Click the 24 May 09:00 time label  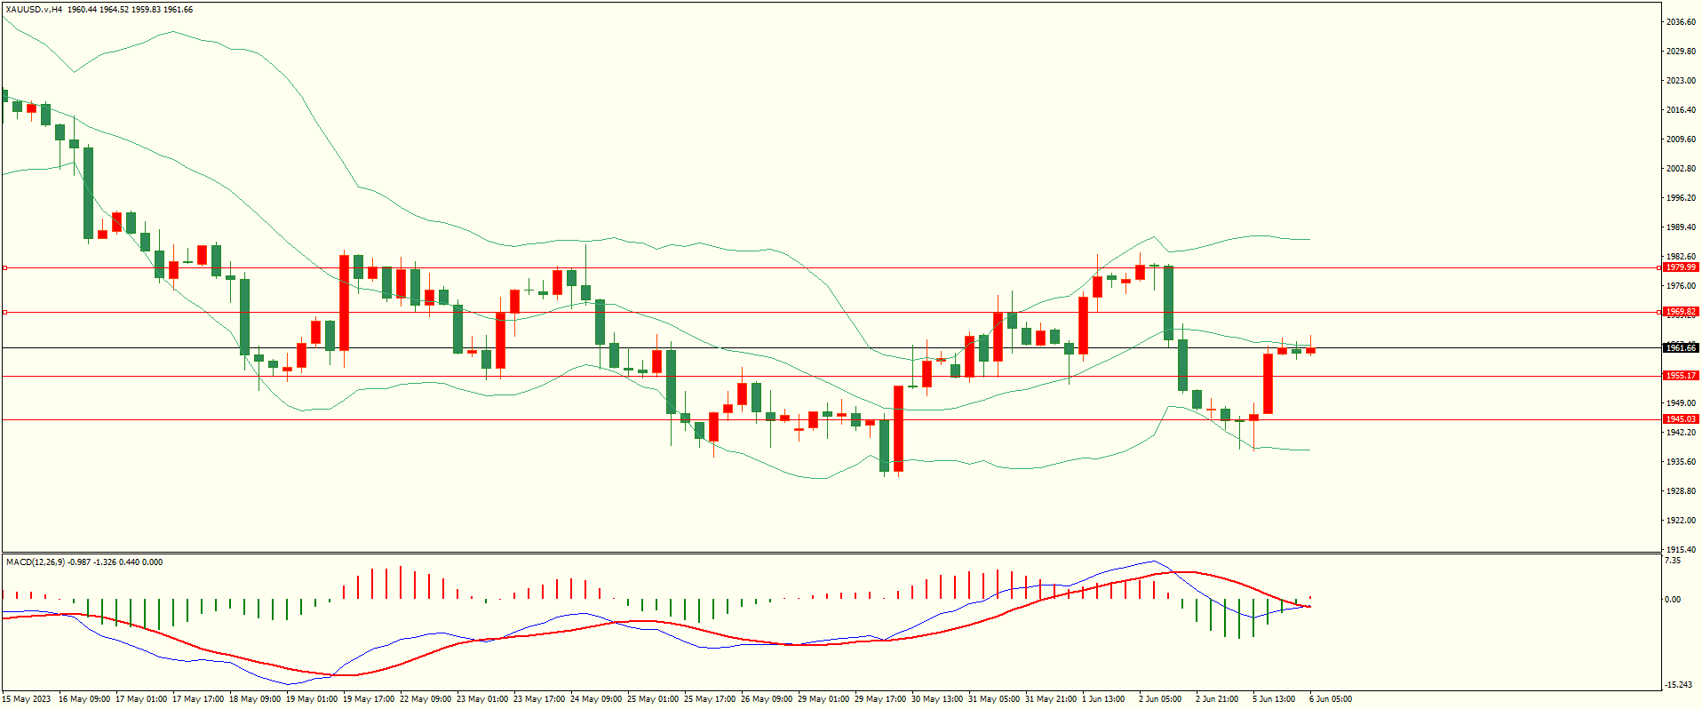click(596, 699)
